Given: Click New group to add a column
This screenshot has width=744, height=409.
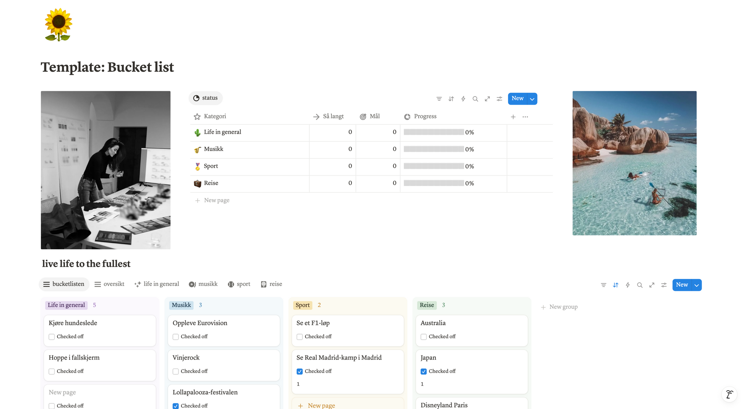Looking at the screenshot, I should pos(559,307).
